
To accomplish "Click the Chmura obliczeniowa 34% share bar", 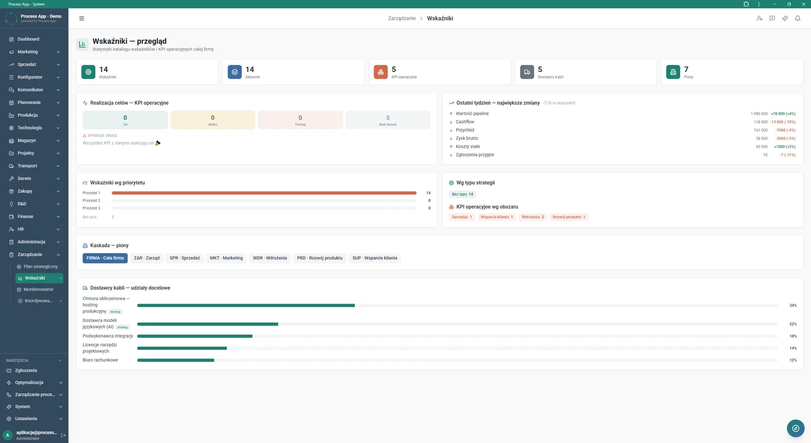I will (457, 306).
